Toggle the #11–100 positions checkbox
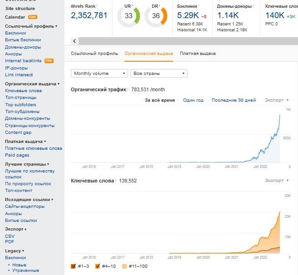Image resolution: width=298 pixels, height=275 pixels. click(124, 266)
